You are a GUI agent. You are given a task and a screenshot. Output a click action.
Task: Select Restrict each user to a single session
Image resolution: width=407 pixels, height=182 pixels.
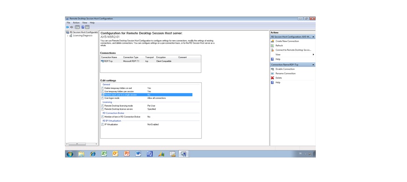[x=147, y=95]
